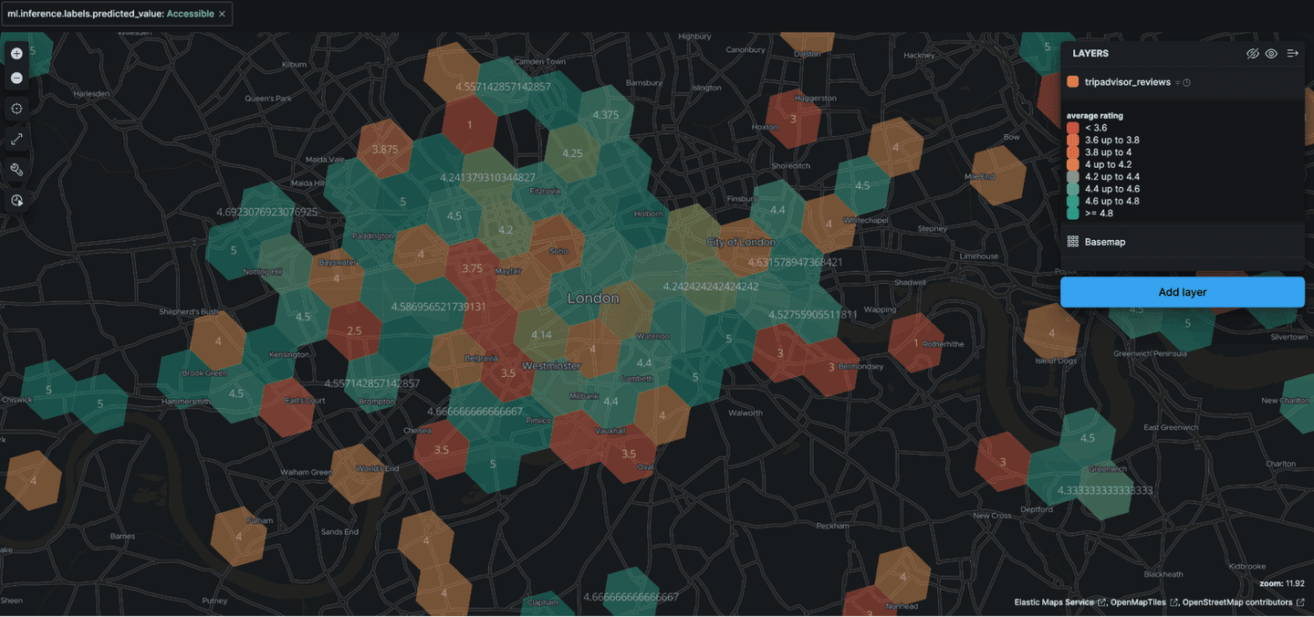
Task: Enter full screen using the diagonal arrows icon
Action: click(16, 139)
